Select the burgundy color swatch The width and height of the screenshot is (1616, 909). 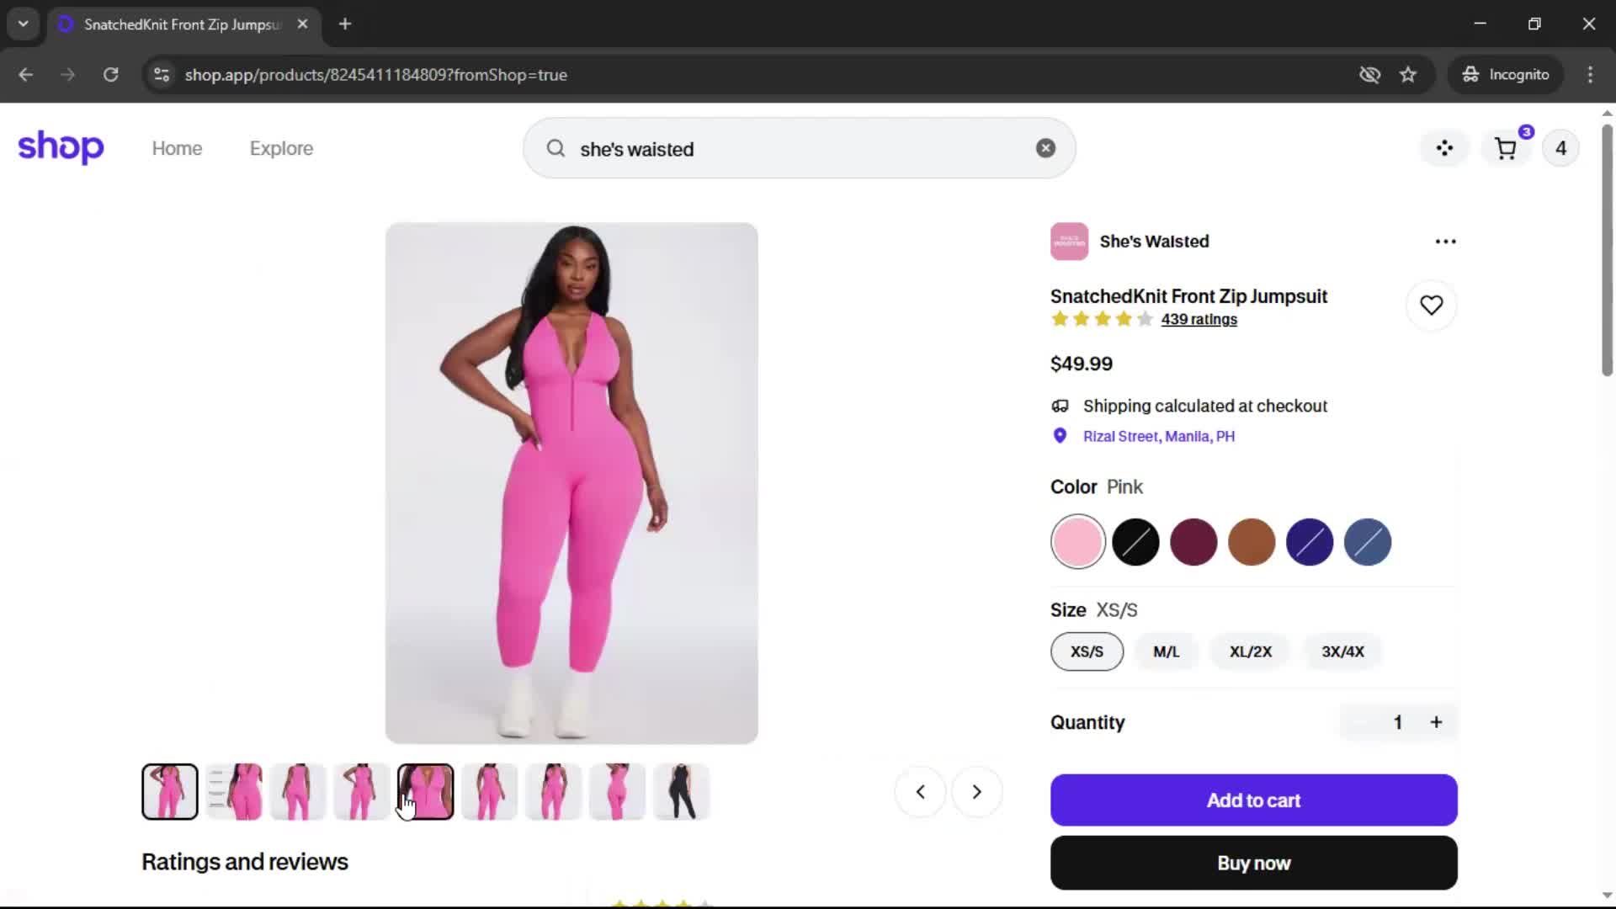[x=1193, y=542]
